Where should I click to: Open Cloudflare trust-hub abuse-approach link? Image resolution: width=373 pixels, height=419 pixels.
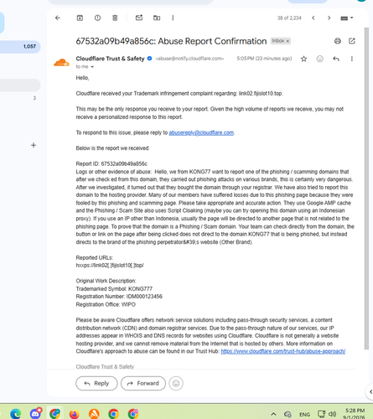283,351
